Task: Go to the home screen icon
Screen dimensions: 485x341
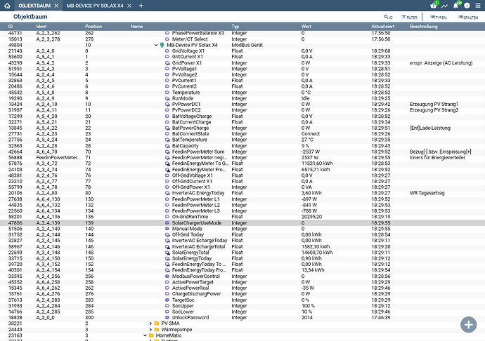Action: click(8, 6)
